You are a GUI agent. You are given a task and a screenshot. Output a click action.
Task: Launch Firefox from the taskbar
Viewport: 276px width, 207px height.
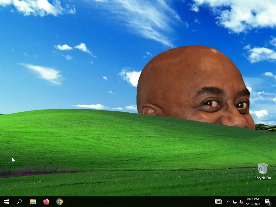click(x=46, y=202)
